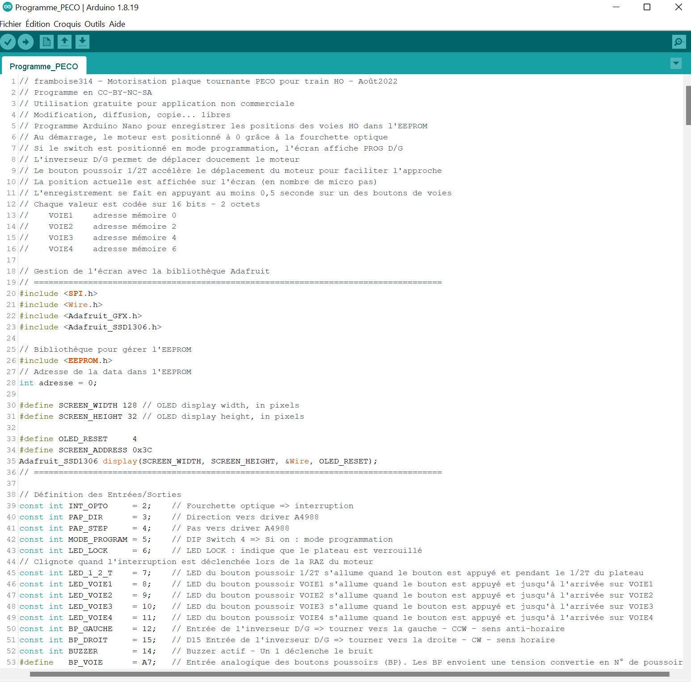The height and width of the screenshot is (682, 691).
Task: Place cursor on the int adresse line
Action: [x=58, y=383]
